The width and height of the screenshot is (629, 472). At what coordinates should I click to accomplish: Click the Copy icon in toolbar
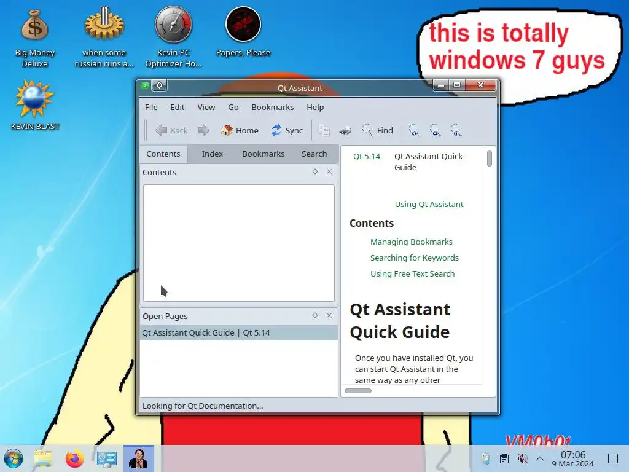(x=324, y=130)
